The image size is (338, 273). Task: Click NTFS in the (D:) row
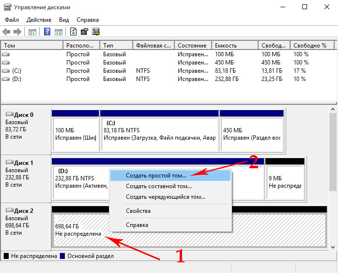coord(143,79)
